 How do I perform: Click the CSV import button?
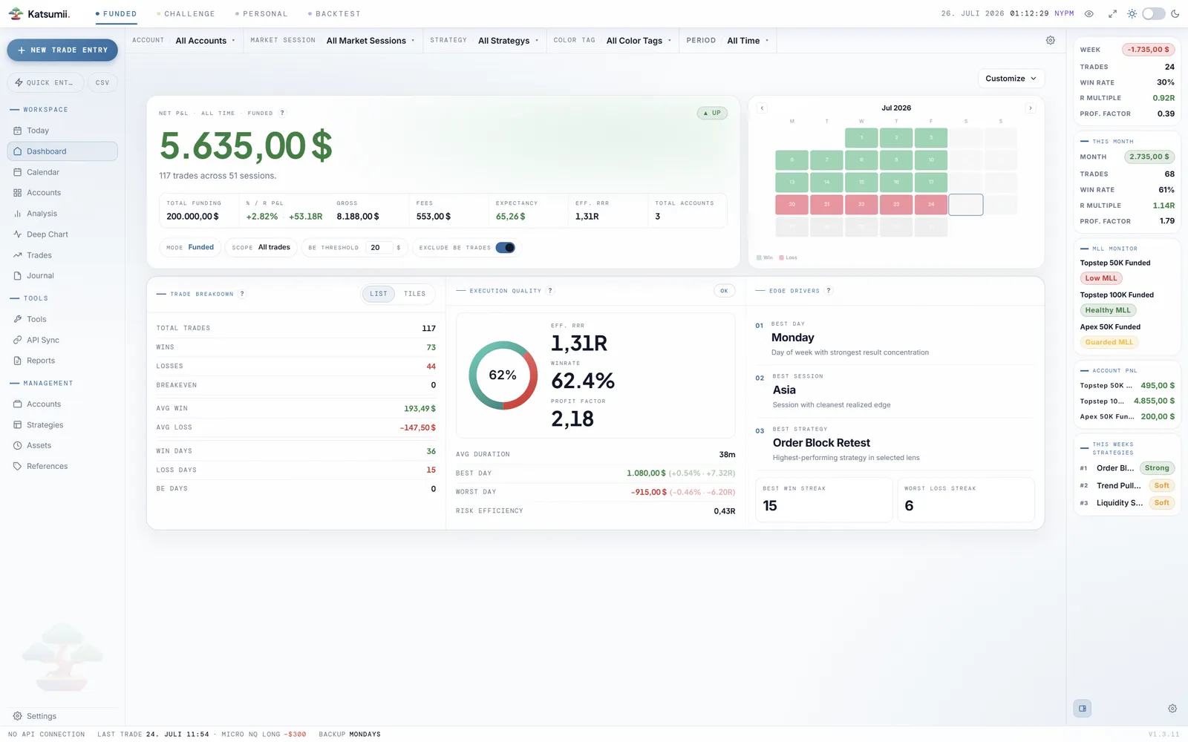coord(102,83)
